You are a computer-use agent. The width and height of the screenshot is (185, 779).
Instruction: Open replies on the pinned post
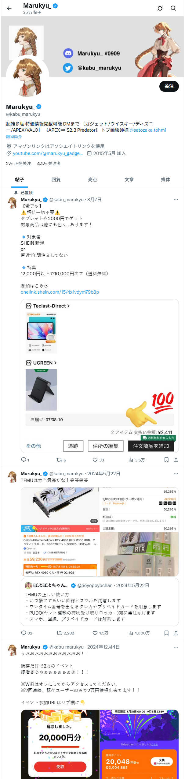25,460
